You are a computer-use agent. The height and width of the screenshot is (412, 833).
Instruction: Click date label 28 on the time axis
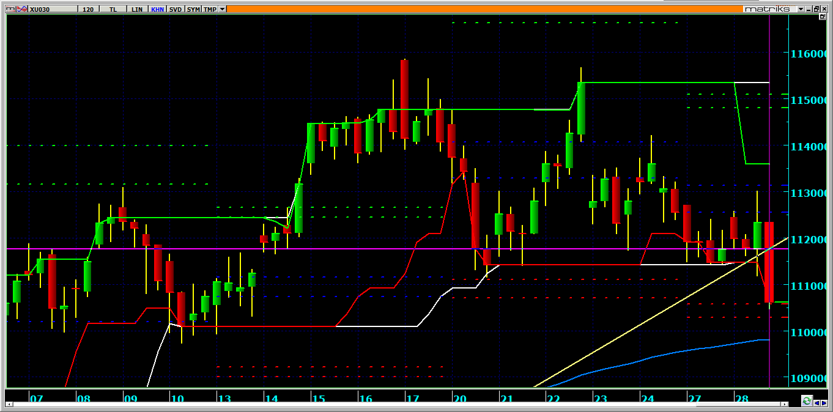[x=741, y=399]
